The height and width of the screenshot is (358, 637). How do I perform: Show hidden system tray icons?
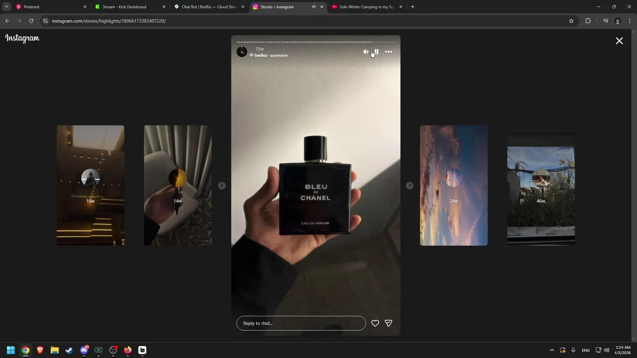[x=552, y=350]
